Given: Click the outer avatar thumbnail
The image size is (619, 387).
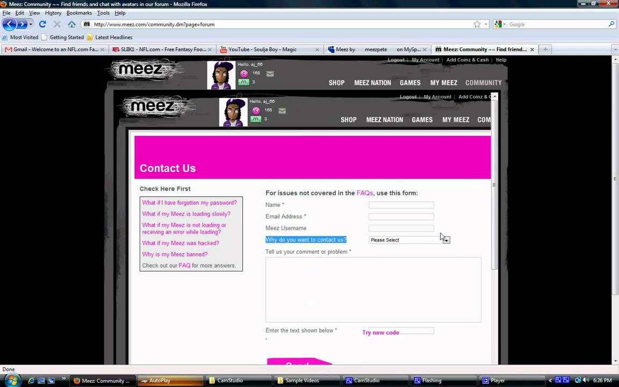Looking at the screenshot, I should tap(221, 75).
